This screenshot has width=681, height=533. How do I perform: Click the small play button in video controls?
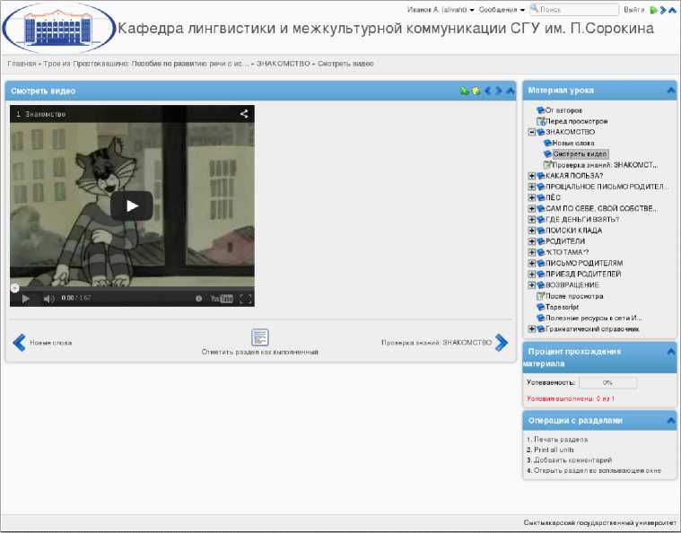coord(25,299)
